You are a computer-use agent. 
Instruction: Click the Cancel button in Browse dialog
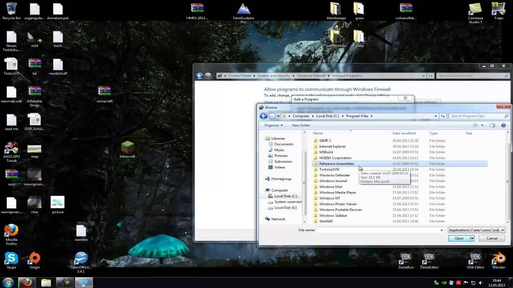tap(492, 238)
